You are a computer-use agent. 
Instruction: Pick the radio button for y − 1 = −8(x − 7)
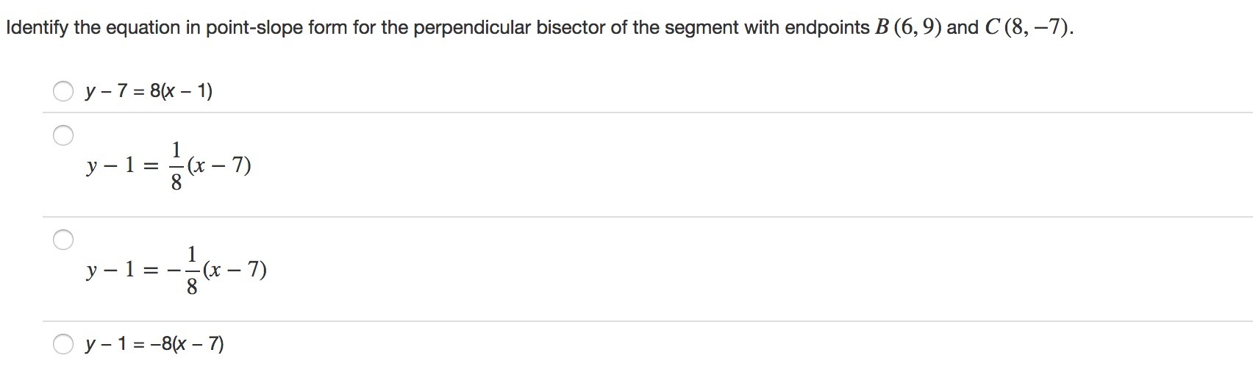(x=63, y=344)
